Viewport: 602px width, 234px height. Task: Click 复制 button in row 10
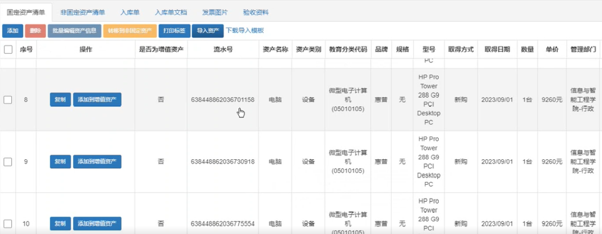[x=60, y=224]
